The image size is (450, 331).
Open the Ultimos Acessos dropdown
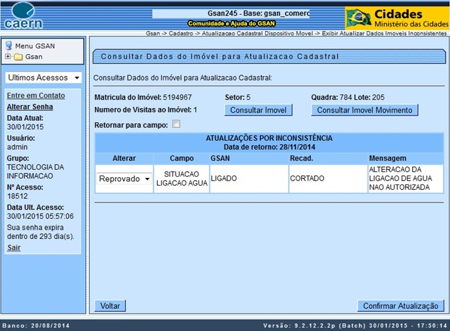(x=44, y=78)
